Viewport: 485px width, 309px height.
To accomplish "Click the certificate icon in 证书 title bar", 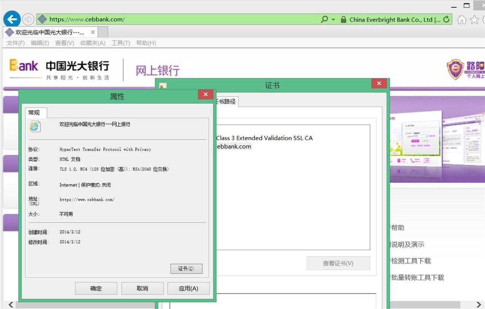I will click(x=163, y=86).
